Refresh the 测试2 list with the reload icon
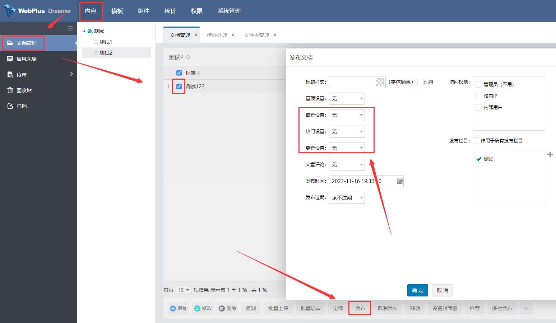This screenshot has height=323, width=556. click(x=188, y=57)
